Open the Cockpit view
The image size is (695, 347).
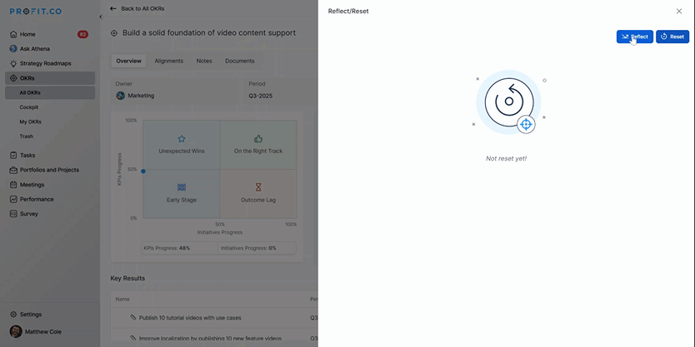tap(29, 107)
